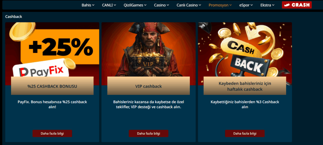323x145 pixels.
Task: Click the VIP treasure chest image
Action: [x=148, y=61]
